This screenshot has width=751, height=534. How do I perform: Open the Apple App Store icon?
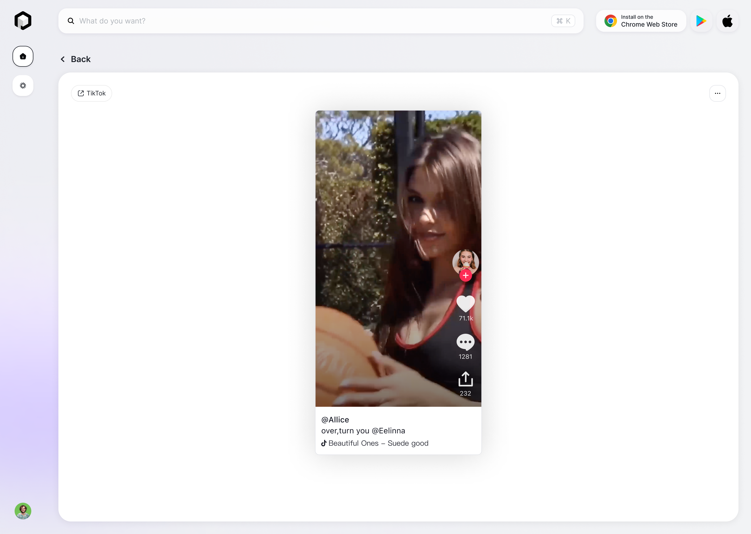(x=727, y=21)
